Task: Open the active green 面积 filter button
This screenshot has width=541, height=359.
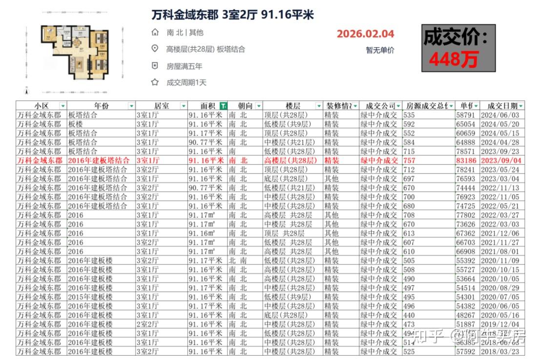Action: 224,106
